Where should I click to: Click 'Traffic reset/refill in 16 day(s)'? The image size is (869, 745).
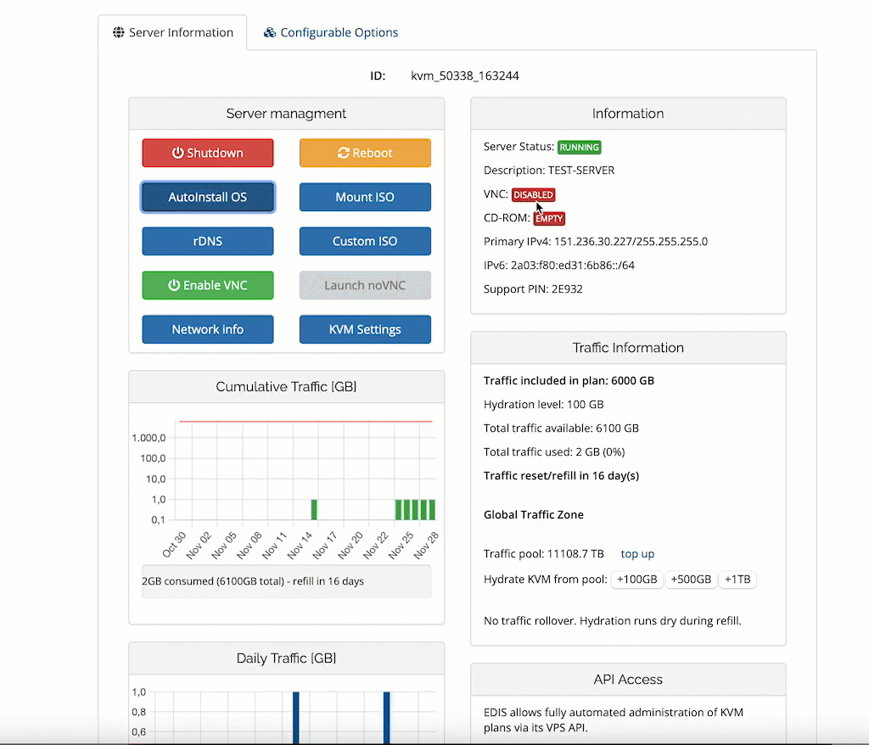561,476
